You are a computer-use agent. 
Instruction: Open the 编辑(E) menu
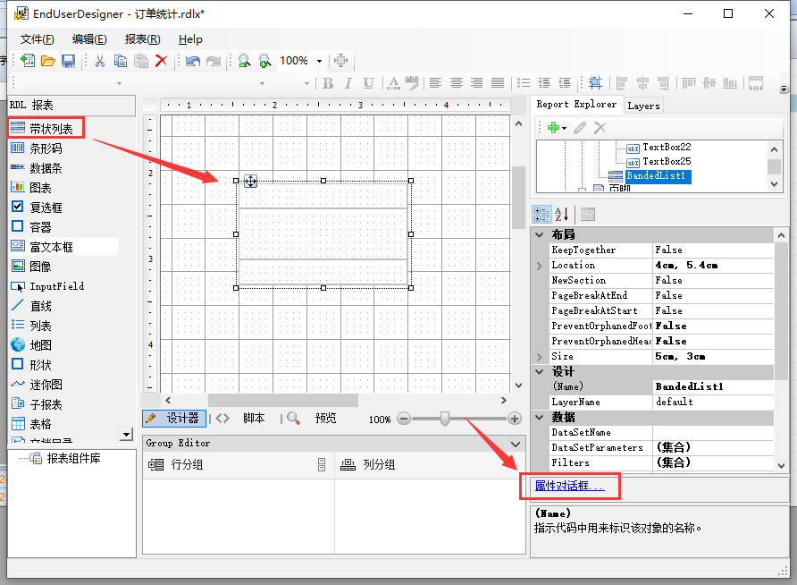point(89,39)
